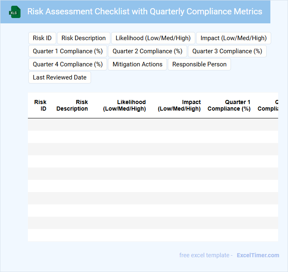Select the Likelihood column header in table

[125, 105]
